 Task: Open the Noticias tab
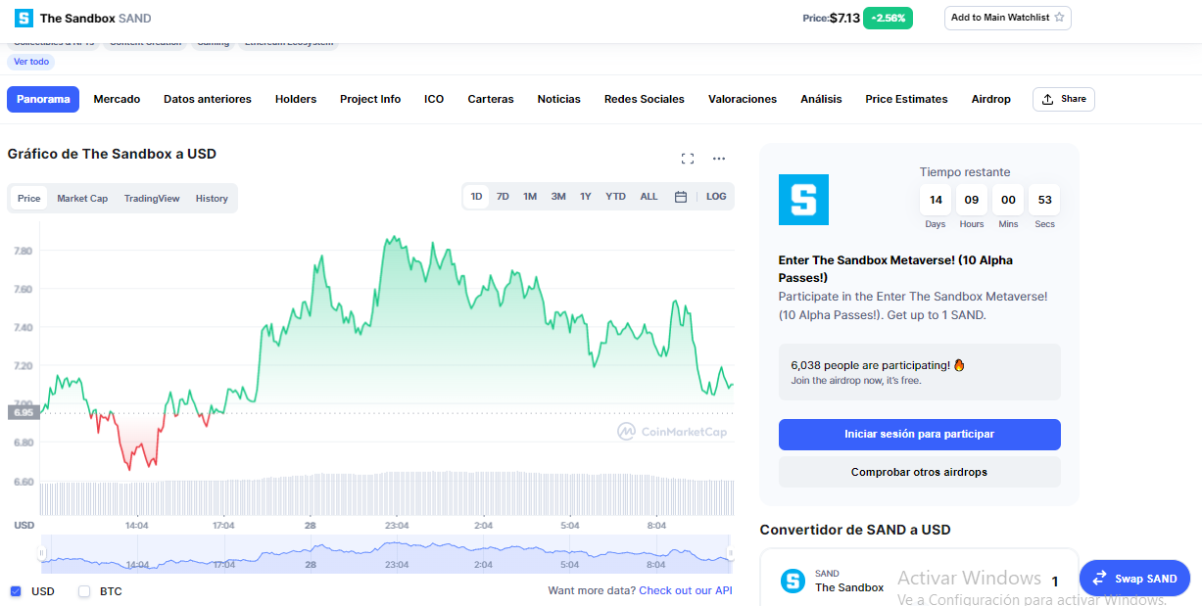559,99
